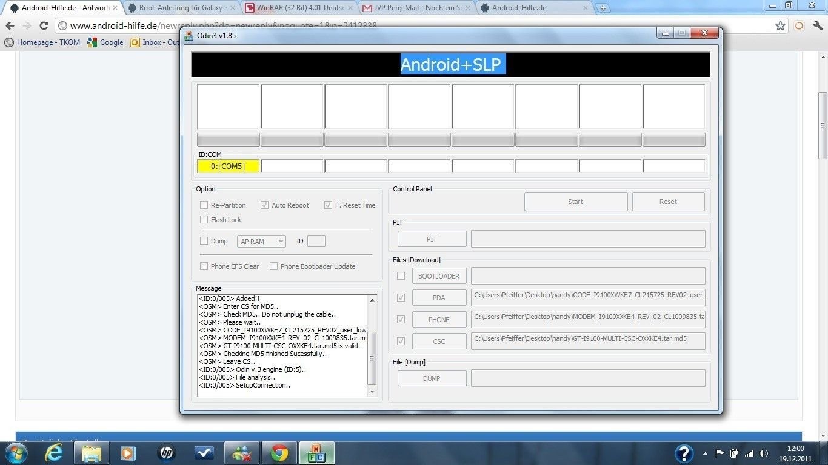Switch to Chrome via the taskbar icon
The width and height of the screenshot is (828, 465).
click(279, 453)
